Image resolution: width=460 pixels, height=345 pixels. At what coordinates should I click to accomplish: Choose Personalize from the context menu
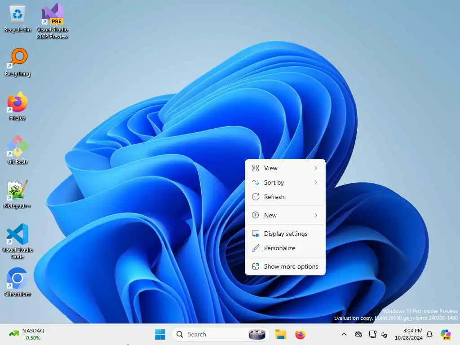pyautogui.click(x=285, y=248)
